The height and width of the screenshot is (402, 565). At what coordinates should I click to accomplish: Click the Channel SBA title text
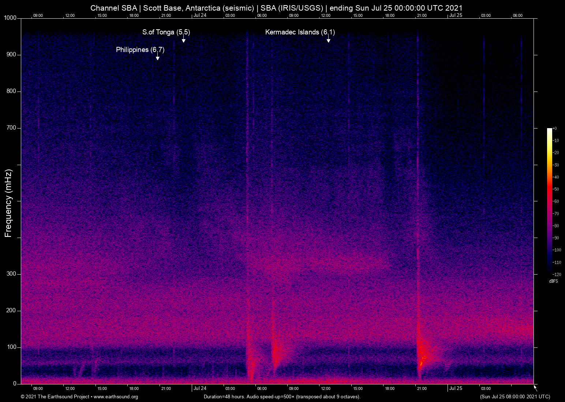(x=113, y=8)
